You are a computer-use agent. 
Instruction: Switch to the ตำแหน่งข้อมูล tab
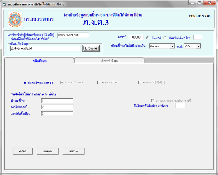click(x=109, y=61)
